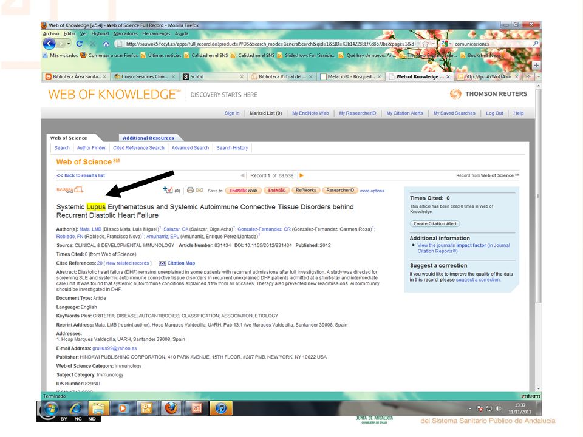Email this record using the envelope icon

pyautogui.click(x=200, y=190)
